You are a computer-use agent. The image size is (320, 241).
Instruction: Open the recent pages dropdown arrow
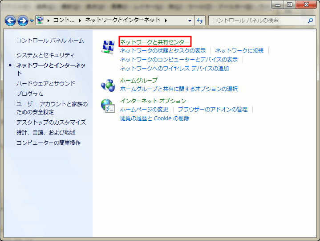pyautogui.click(x=32, y=21)
